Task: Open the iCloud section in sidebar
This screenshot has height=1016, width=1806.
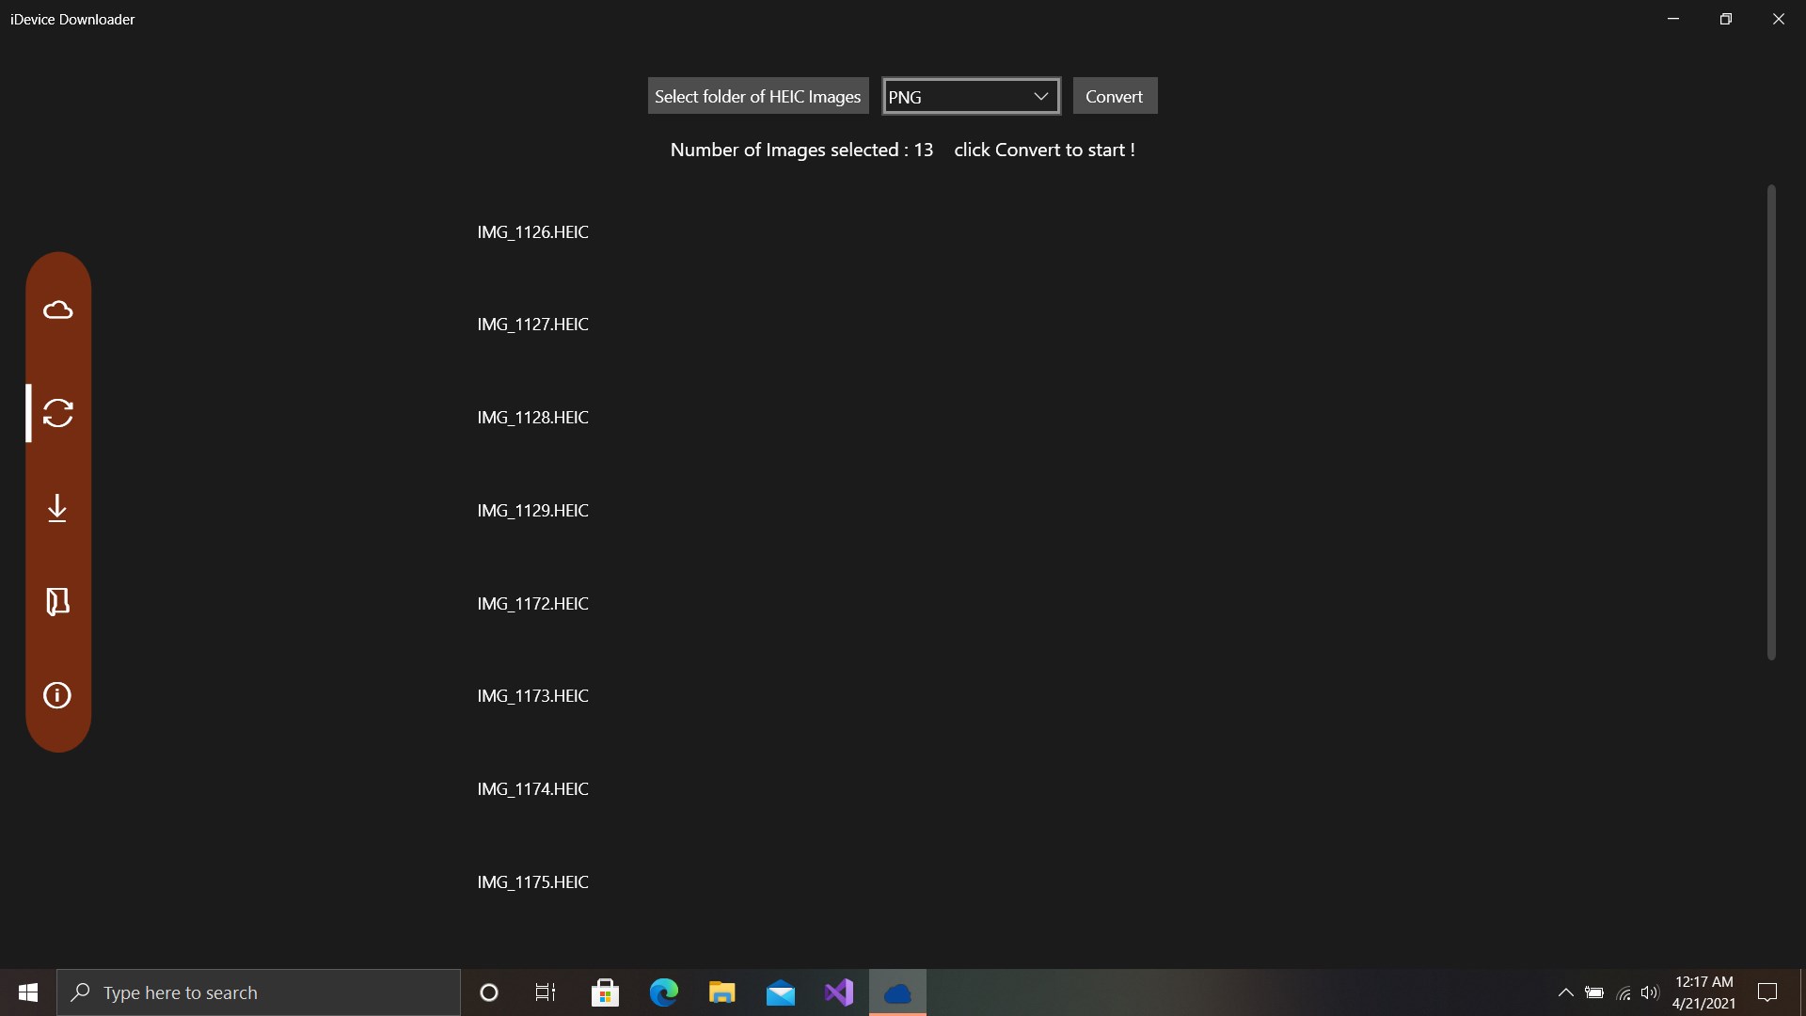Action: pos(57,310)
